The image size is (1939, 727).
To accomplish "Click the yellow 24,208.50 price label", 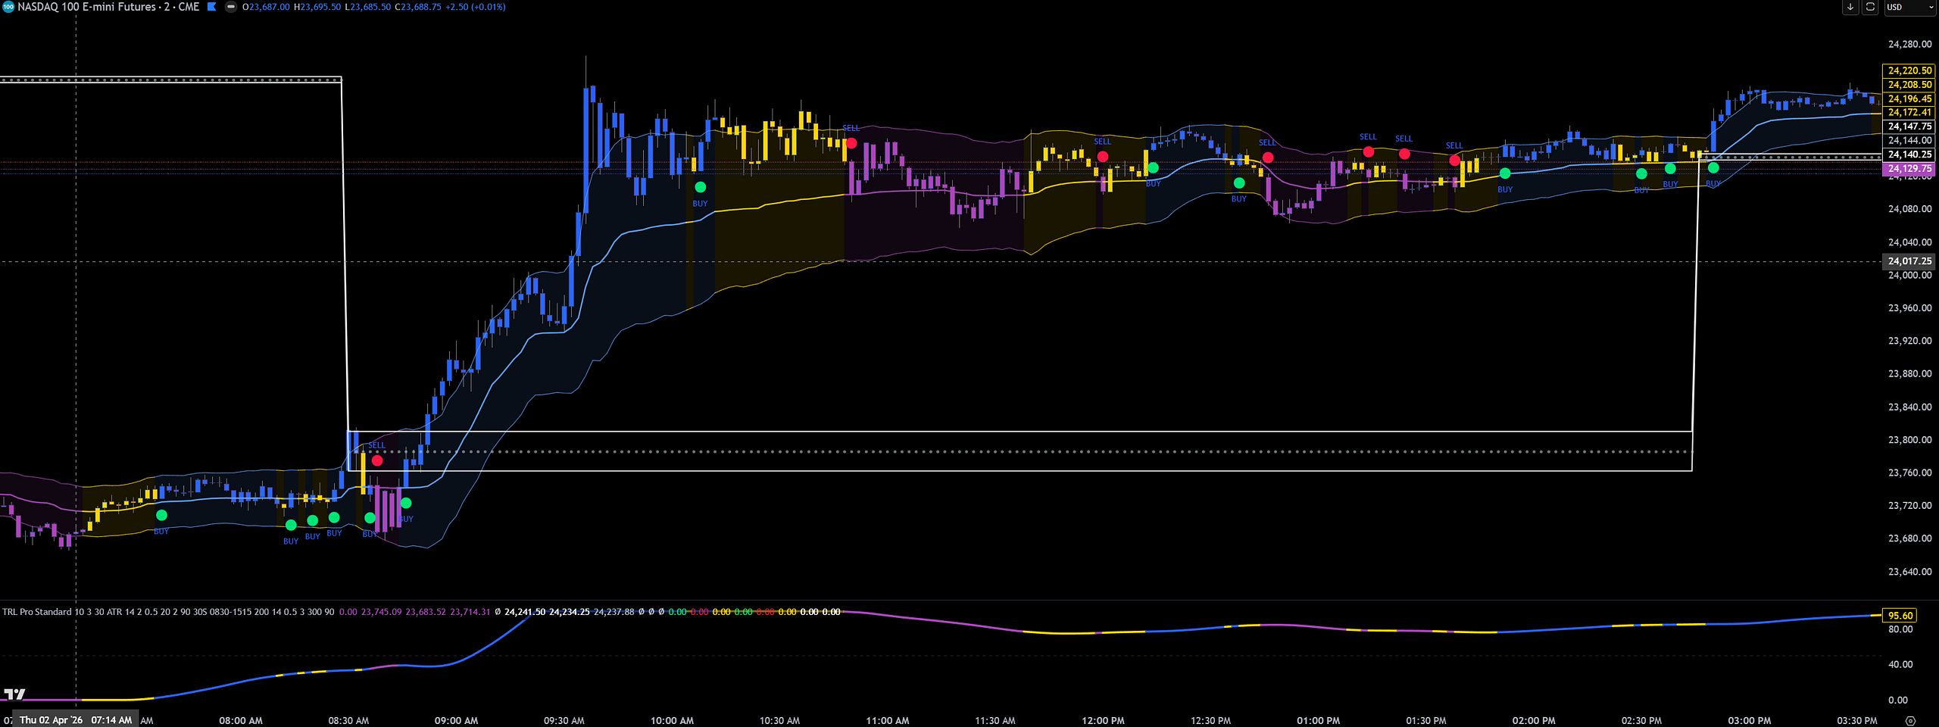I will [x=1909, y=85].
